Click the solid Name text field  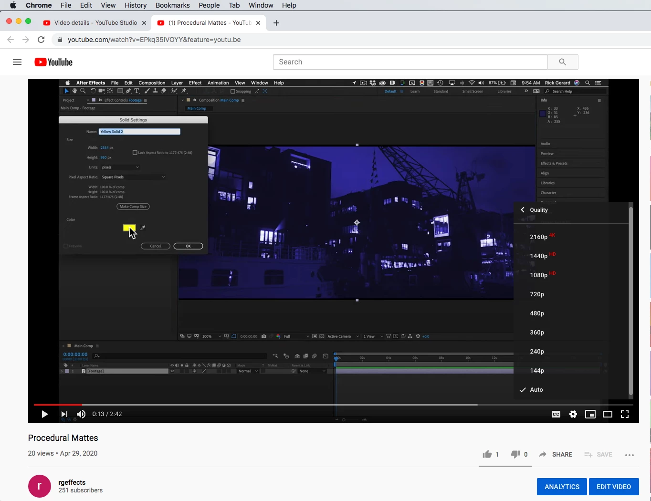point(139,132)
